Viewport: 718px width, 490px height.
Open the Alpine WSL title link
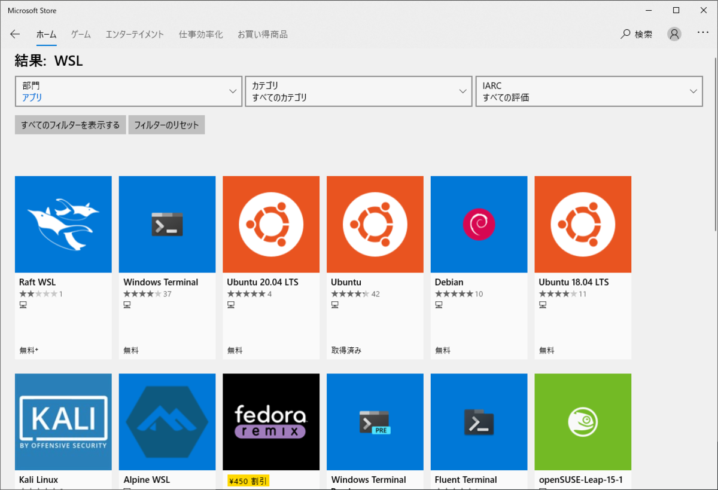click(147, 480)
